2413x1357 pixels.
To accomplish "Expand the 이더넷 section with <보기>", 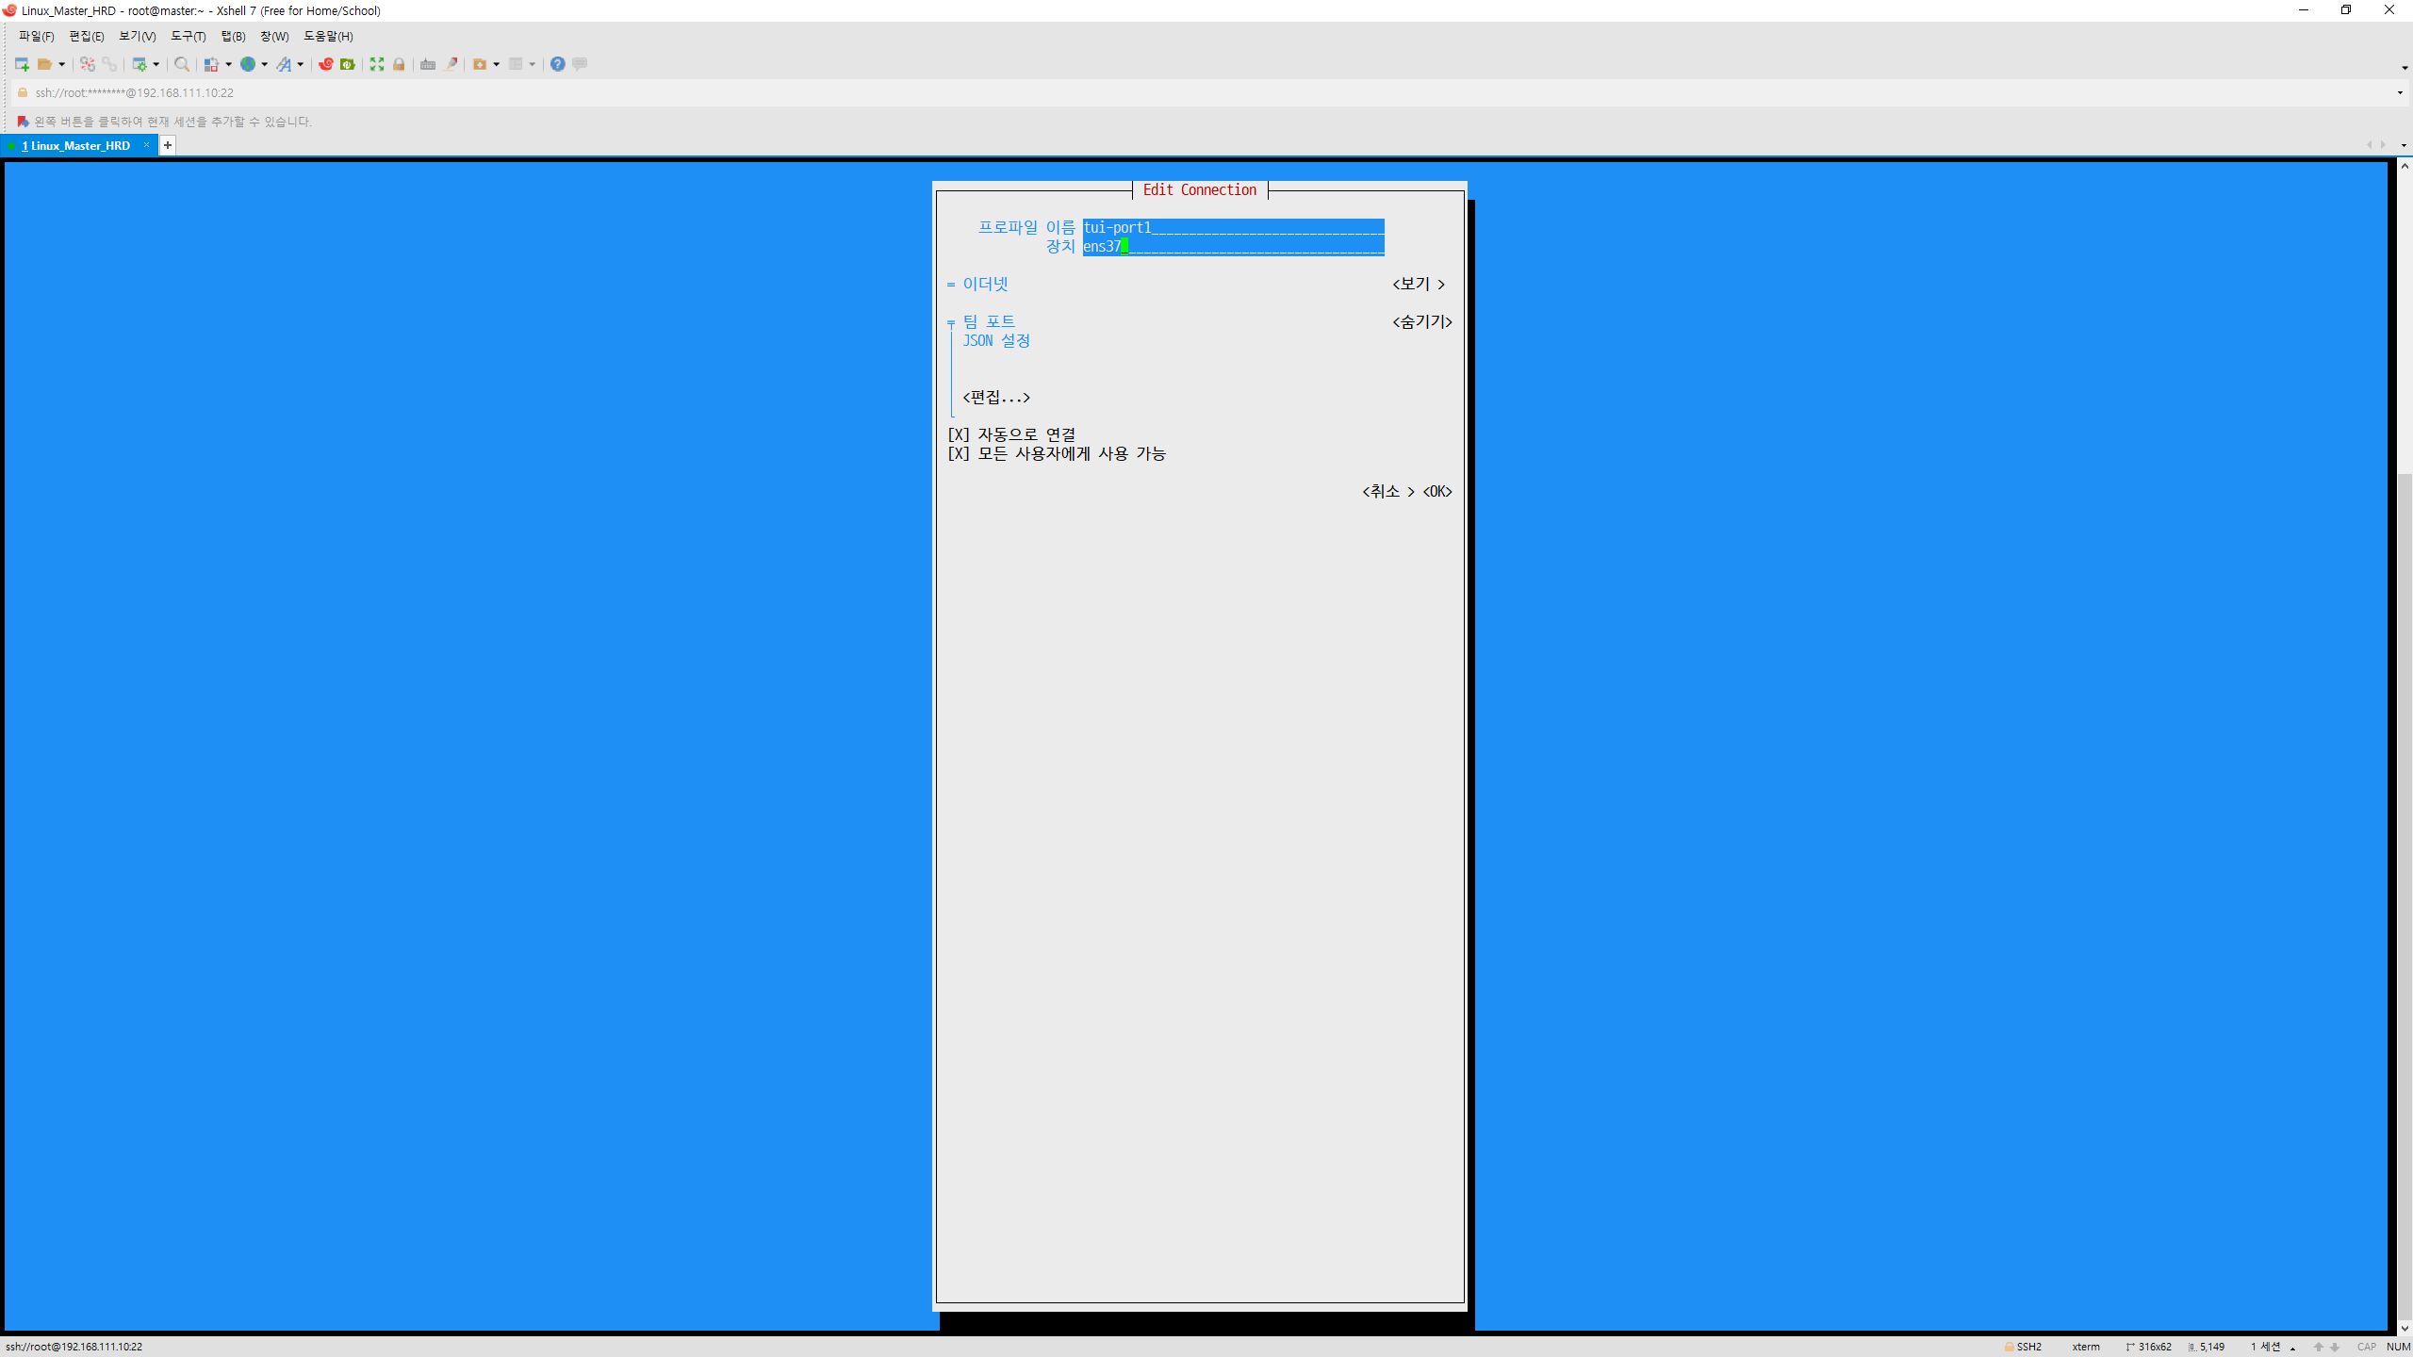I will 1419,284.
